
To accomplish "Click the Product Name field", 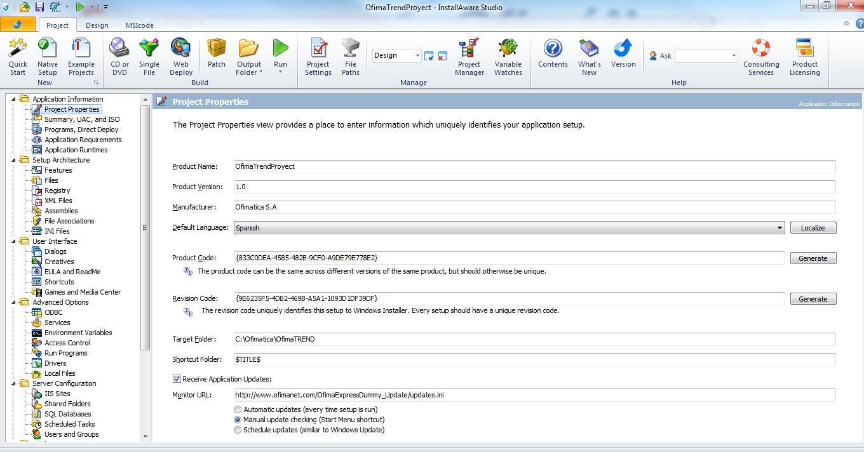I will pos(535,166).
